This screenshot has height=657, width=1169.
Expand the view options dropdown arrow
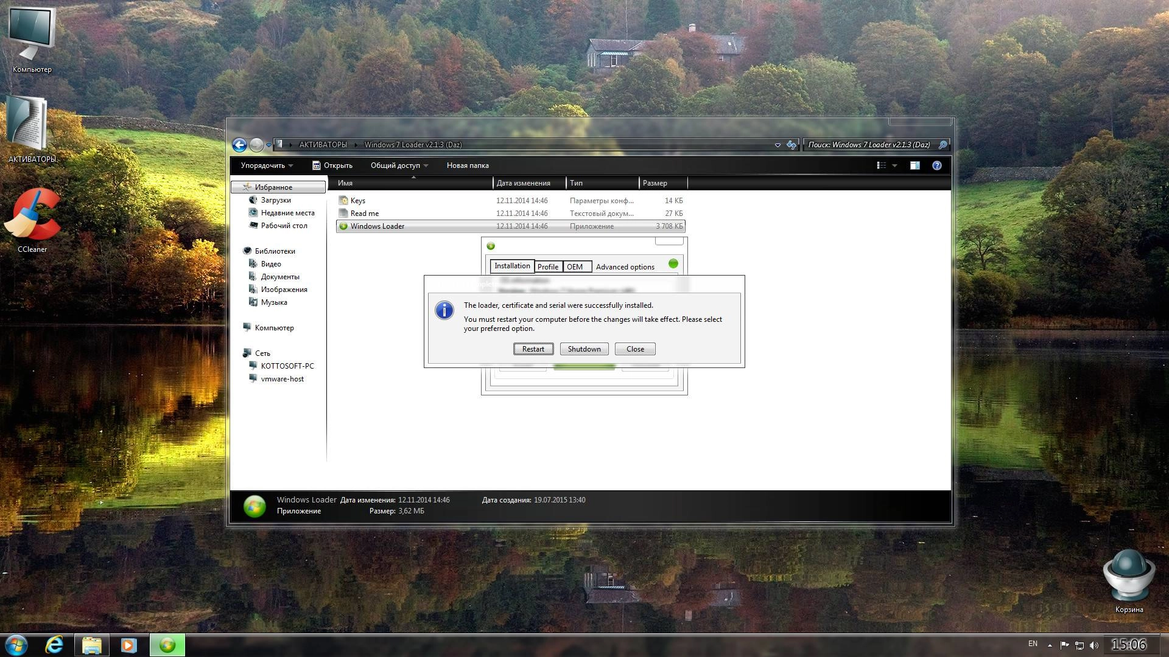[894, 165]
